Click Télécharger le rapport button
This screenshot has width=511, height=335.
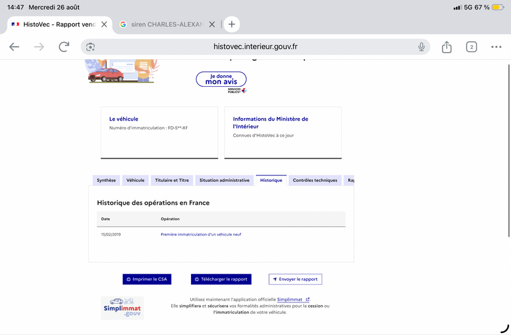(x=221, y=279)
